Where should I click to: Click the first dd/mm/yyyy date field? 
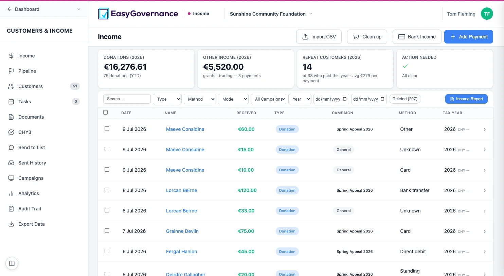pos(331,99)
